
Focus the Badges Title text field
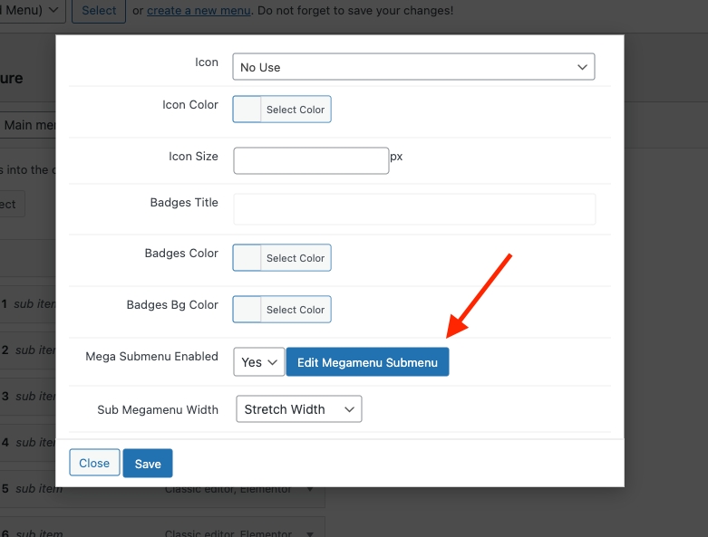click(414, 208)
